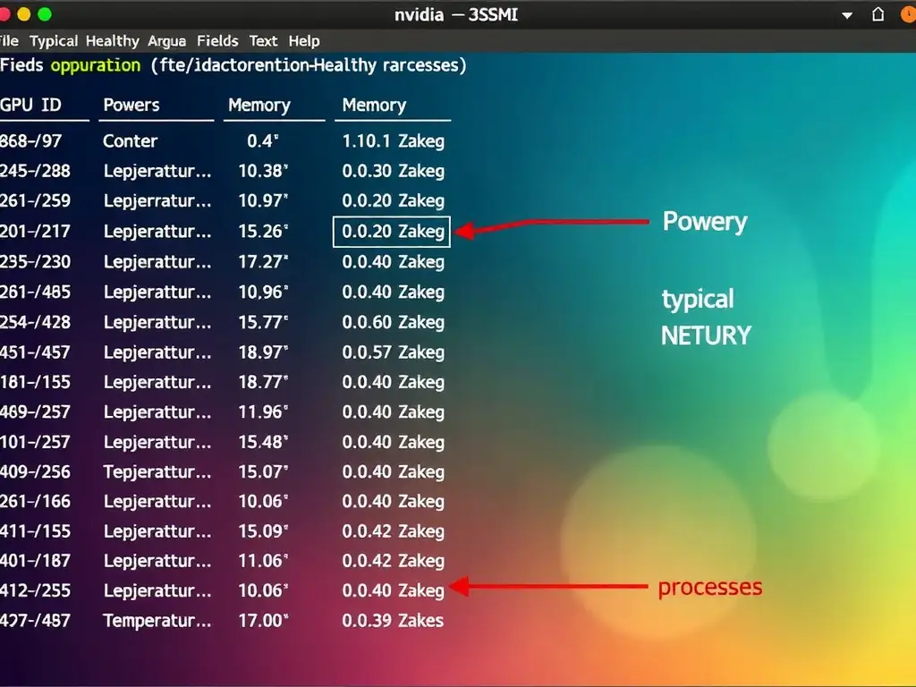The width and height of the screenshot is (916, 687).
Task: Click the '0.0.30 Zakeg' cell
Action: coord(394,172)
